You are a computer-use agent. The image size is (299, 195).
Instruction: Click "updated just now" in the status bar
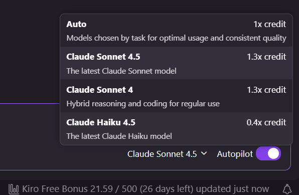(232, 189)
